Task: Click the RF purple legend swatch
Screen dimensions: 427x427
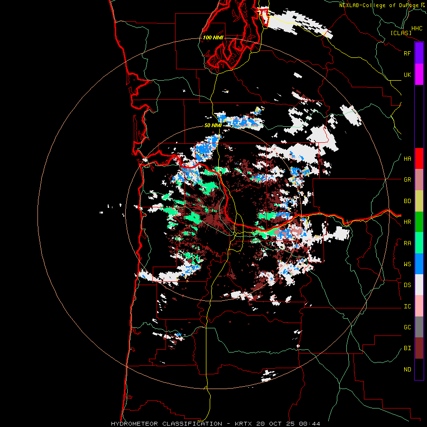Action: pyautogui.click(x=419, y=53)
